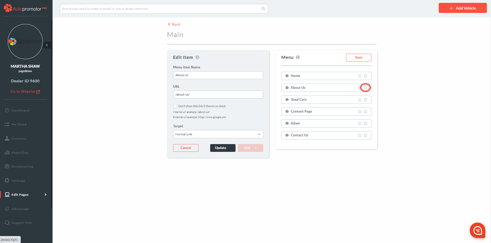This screenshot has height=243, width=491.
Task: Click the Save menu button
Action: coord(358,58)
